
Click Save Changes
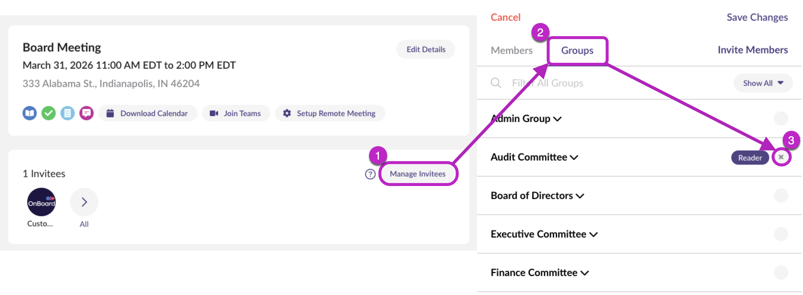(x=757, y=17)
